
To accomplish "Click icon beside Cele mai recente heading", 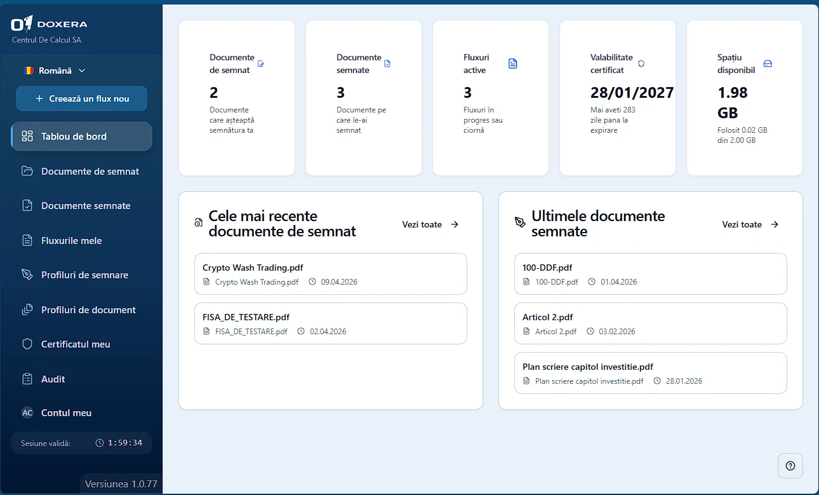I will pos(199,222).
